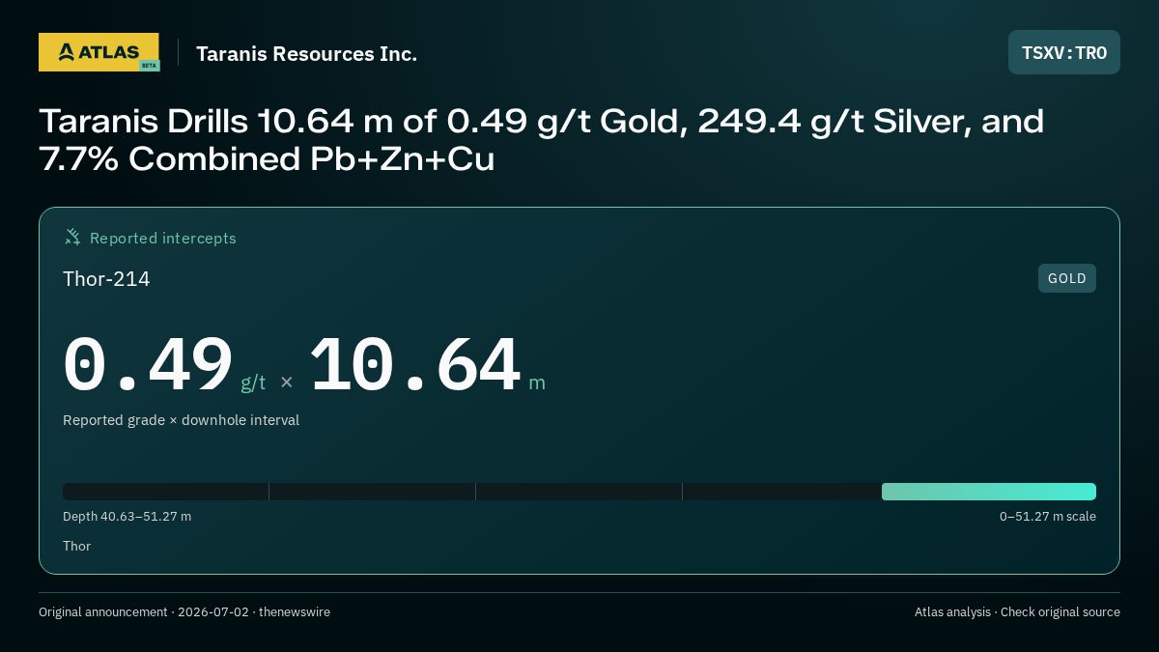Click the g/t unit label

click(x=253, y=382)
